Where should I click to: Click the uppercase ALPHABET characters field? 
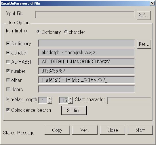click(87, 62)
